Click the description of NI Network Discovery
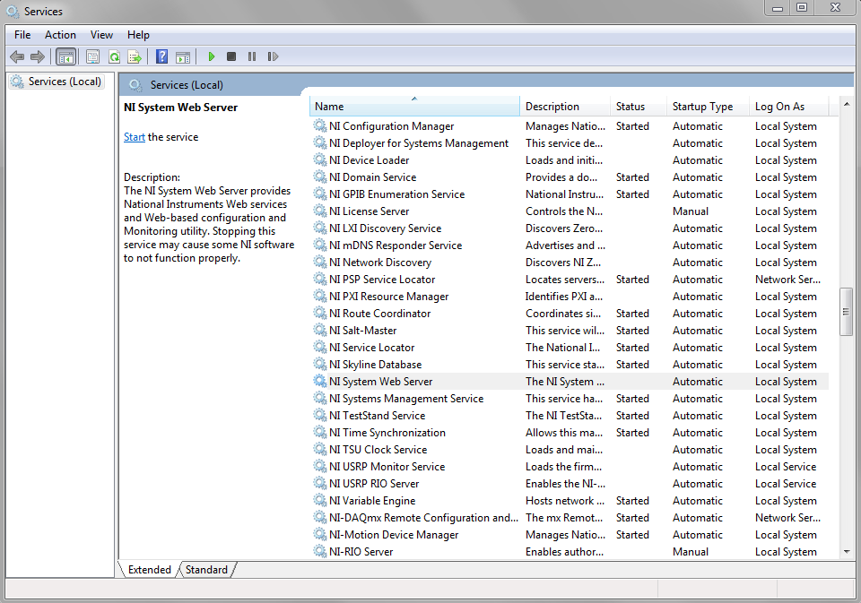Image resolution: width=861 pixels, height=603 pixels. [563, 262]
